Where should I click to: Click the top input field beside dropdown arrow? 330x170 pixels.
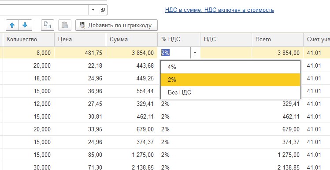click(x=44, y=10)
